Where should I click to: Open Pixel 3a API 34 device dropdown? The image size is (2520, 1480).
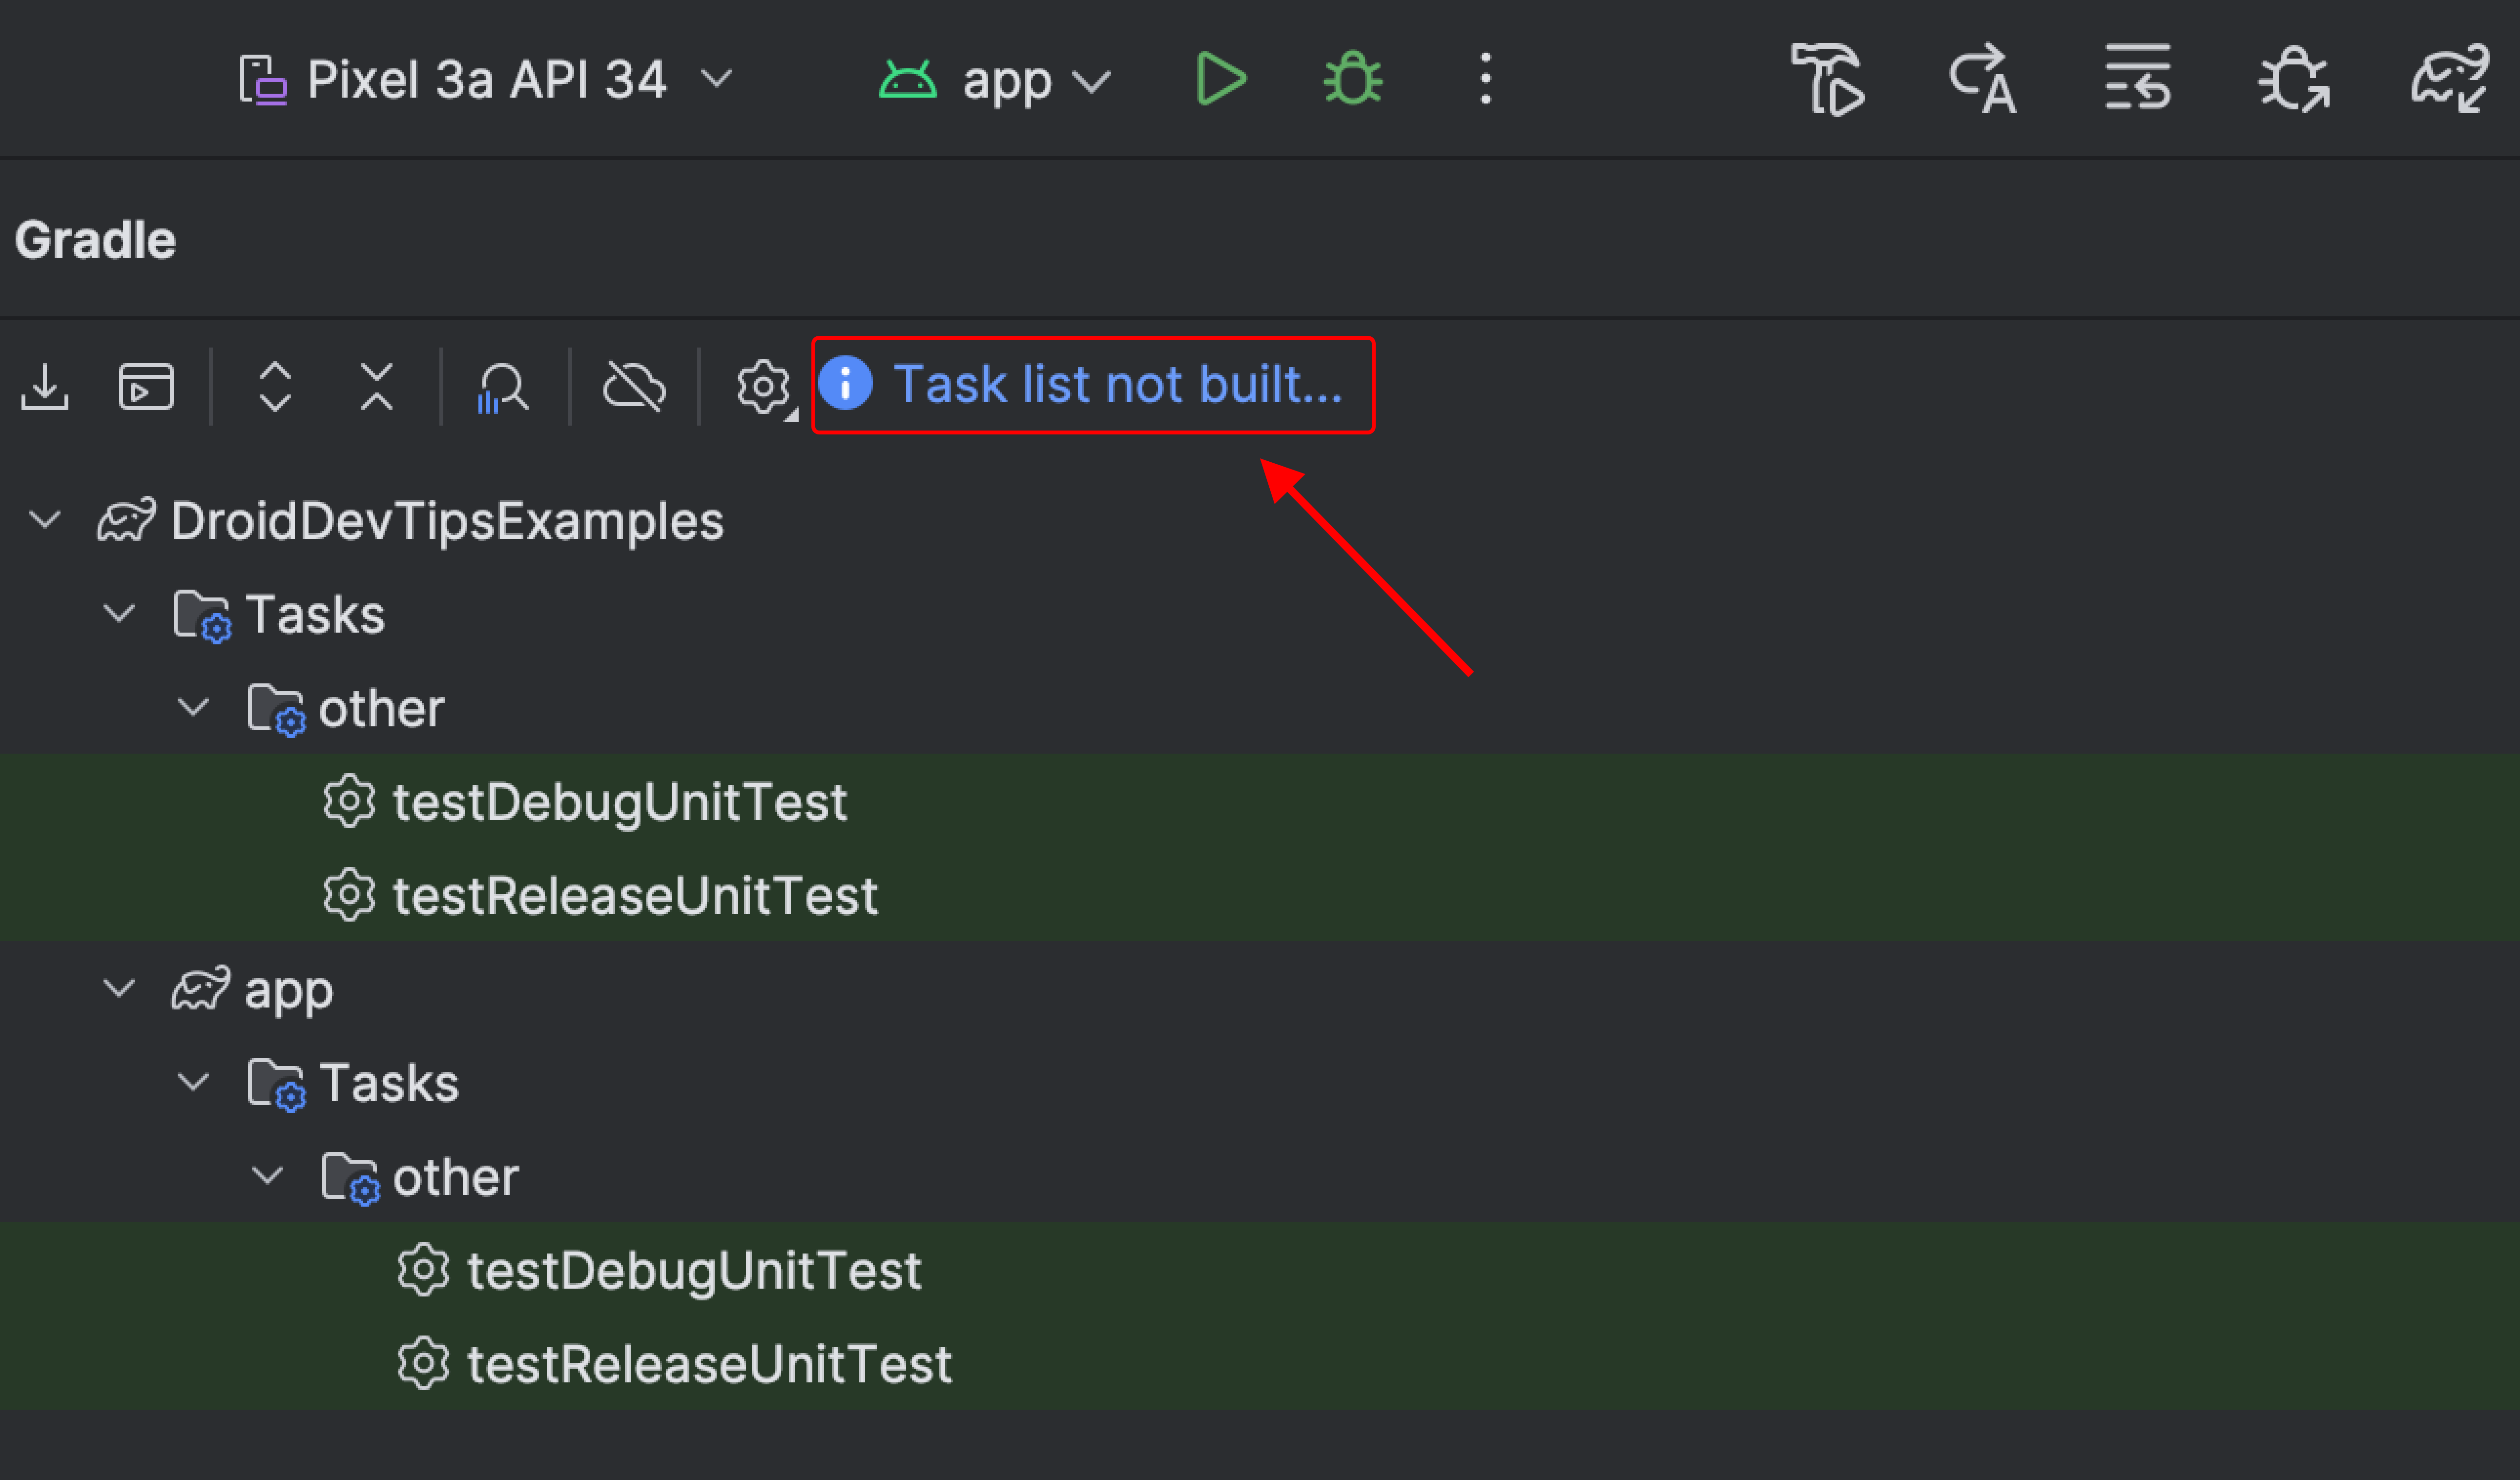tap(486, 79)
